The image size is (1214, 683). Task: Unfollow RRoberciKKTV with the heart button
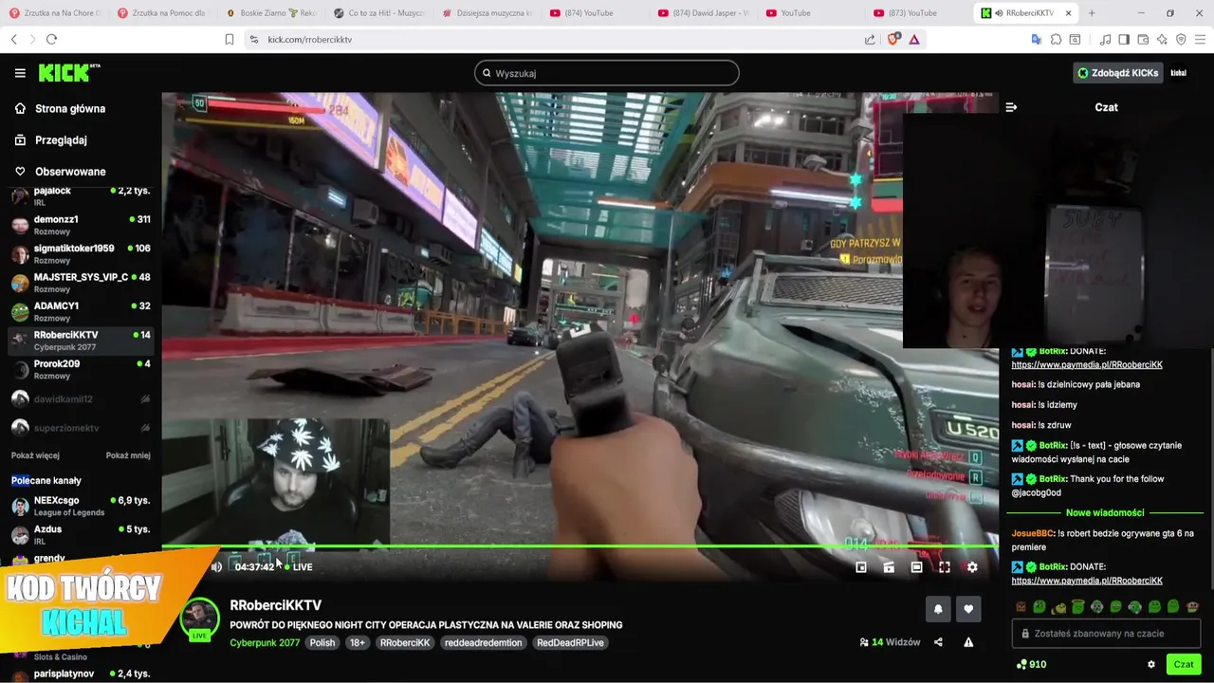coord(968,609)
